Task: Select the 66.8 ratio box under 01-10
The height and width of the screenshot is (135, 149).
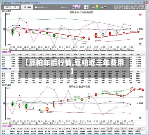Action: pyautogui.click(x=47, y=123)
